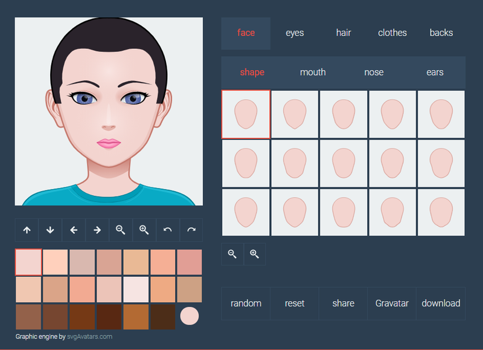Switch to the ears sub-tab
Image resolution: width=483 pixels, height=350 pixels.
(435, 72)
